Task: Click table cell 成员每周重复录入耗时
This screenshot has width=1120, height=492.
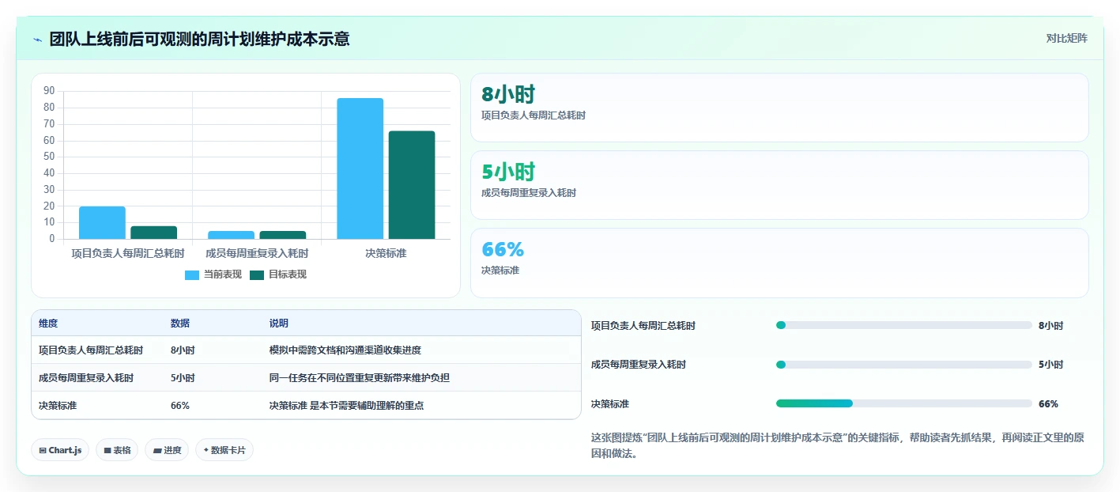Action: [86, 377]
